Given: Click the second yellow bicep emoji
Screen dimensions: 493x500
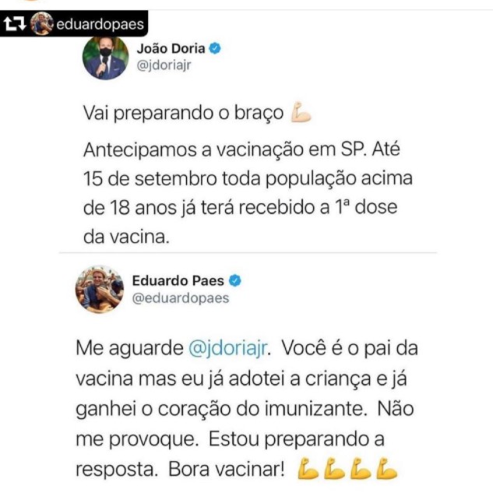Looking at the screenshot, I should click(x=334, y=469).
